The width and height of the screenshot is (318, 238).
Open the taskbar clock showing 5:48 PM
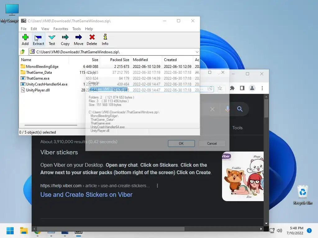[x=295, y=231]
